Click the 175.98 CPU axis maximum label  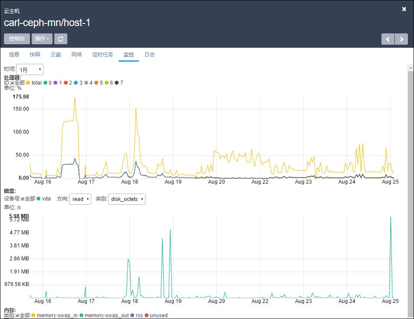point(21,97)
